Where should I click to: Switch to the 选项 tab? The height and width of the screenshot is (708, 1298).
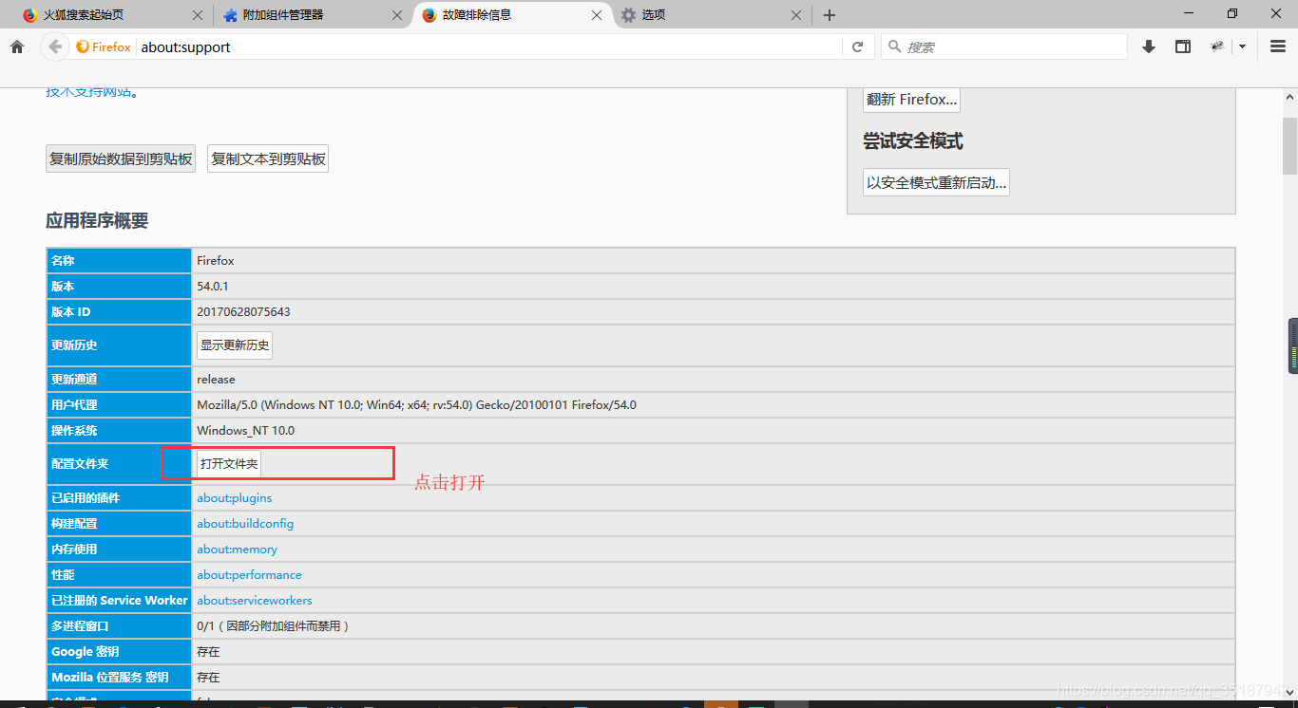(712, 15)
